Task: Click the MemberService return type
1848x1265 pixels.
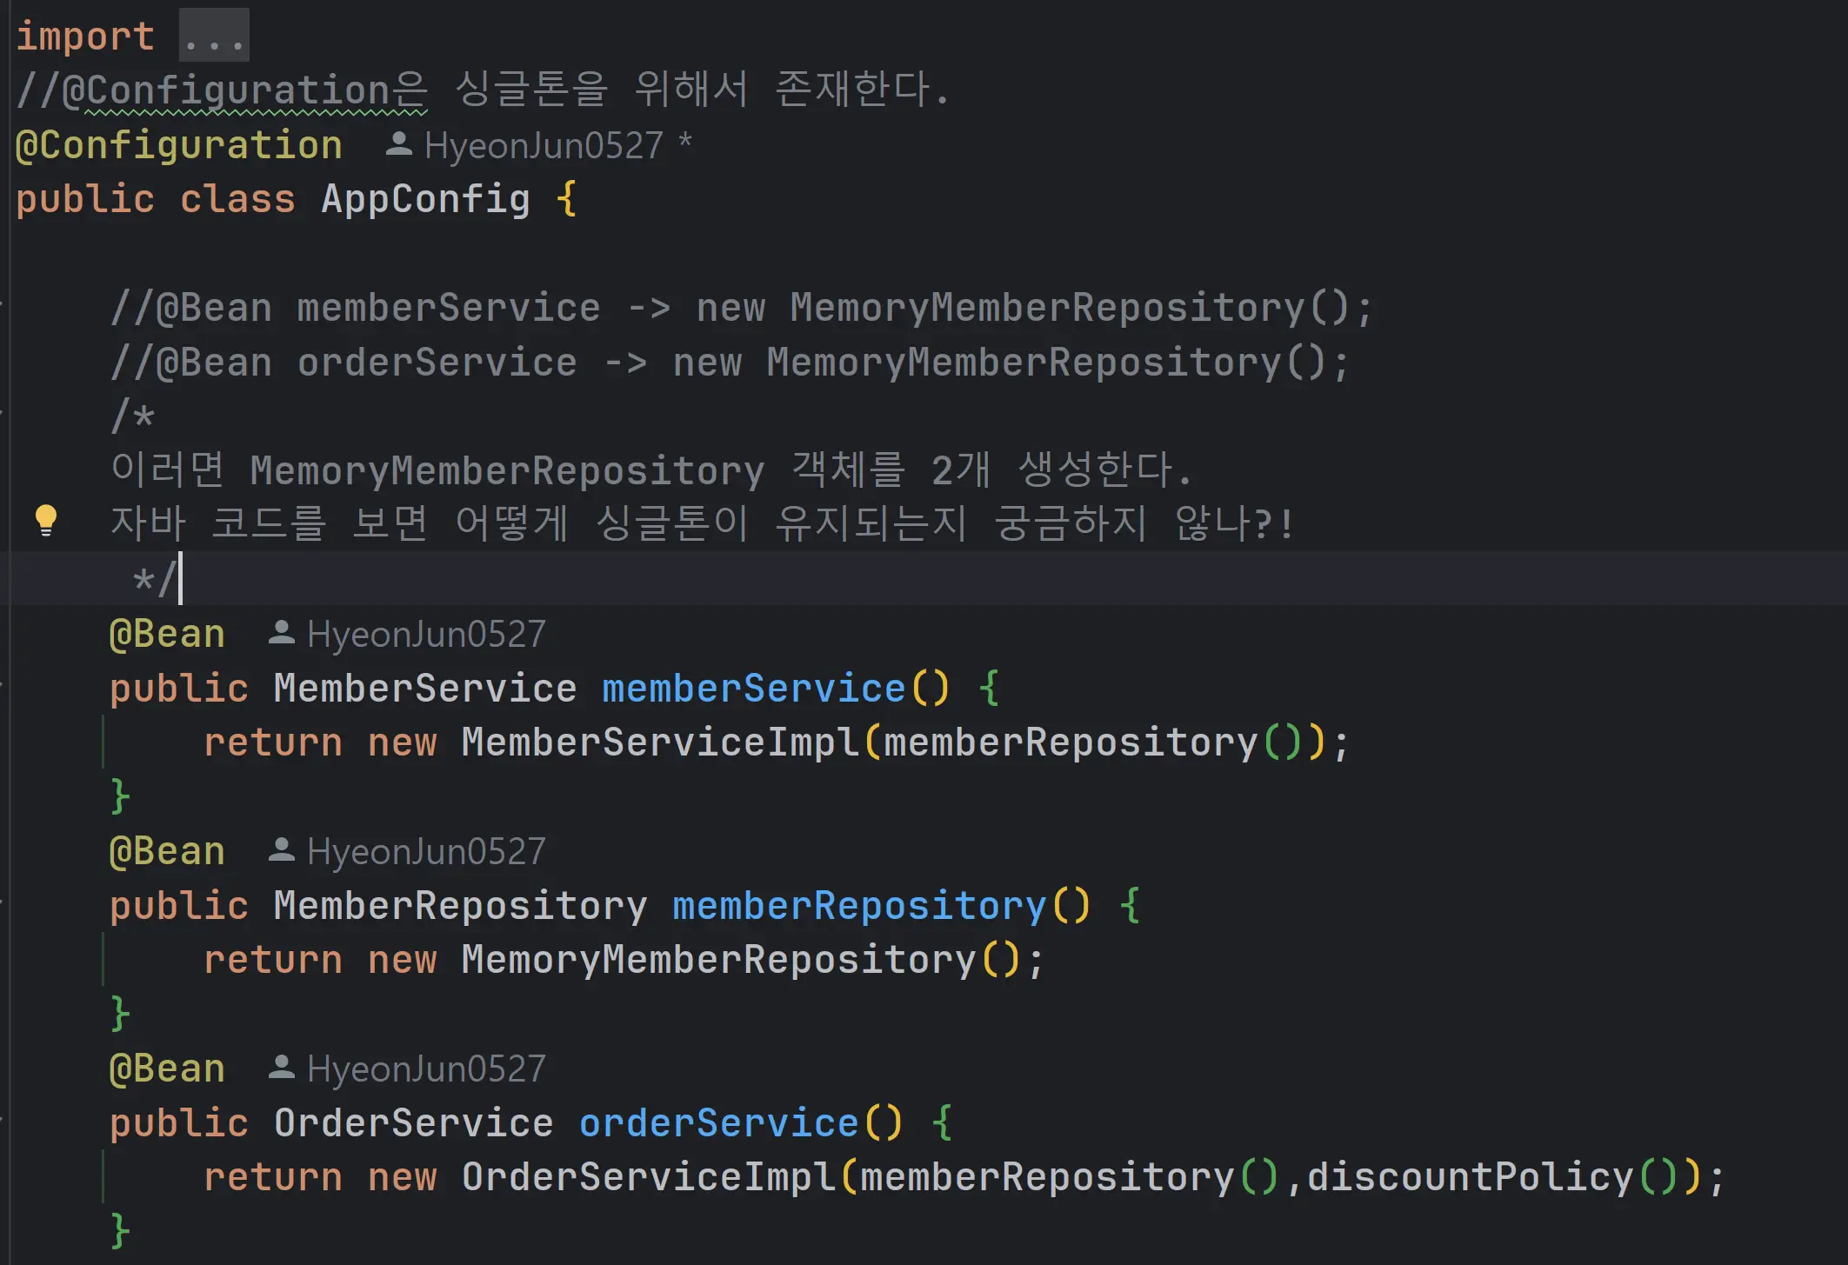Action: coord(425,689)
